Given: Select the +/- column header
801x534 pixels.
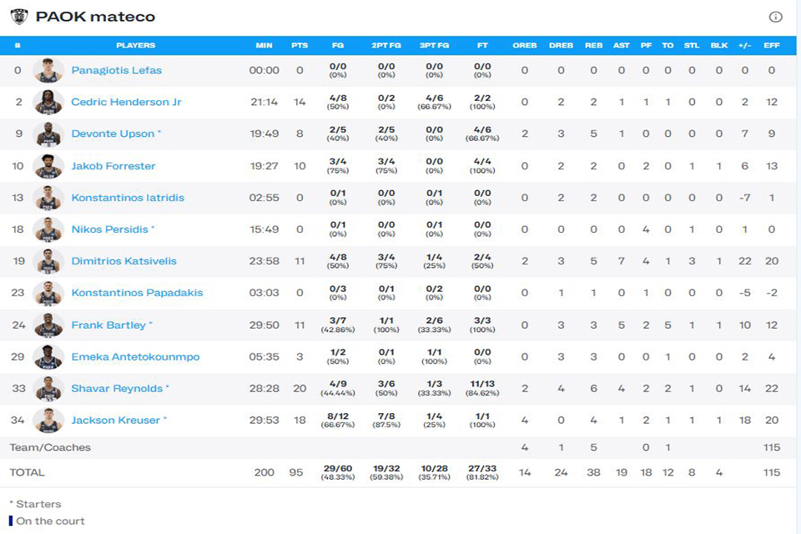Looking at the screenshot, I should 745,46.
